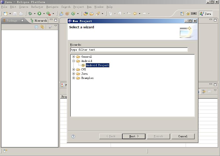This screenshot has width=220, height=156.
Task: Open the Run dropdown arrow
Action: click(x=44, y=14)
